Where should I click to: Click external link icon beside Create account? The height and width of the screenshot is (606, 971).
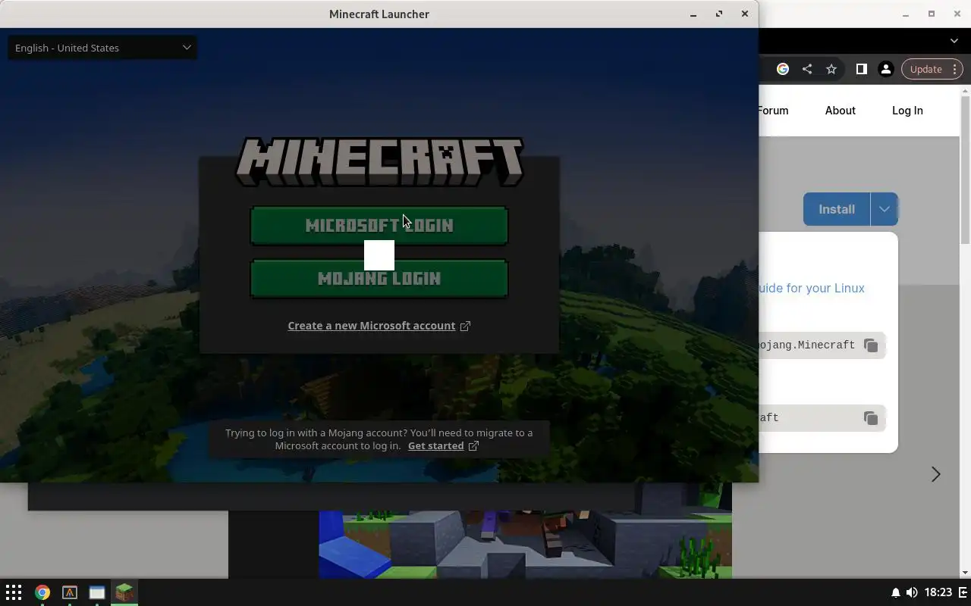click(465, 326)
